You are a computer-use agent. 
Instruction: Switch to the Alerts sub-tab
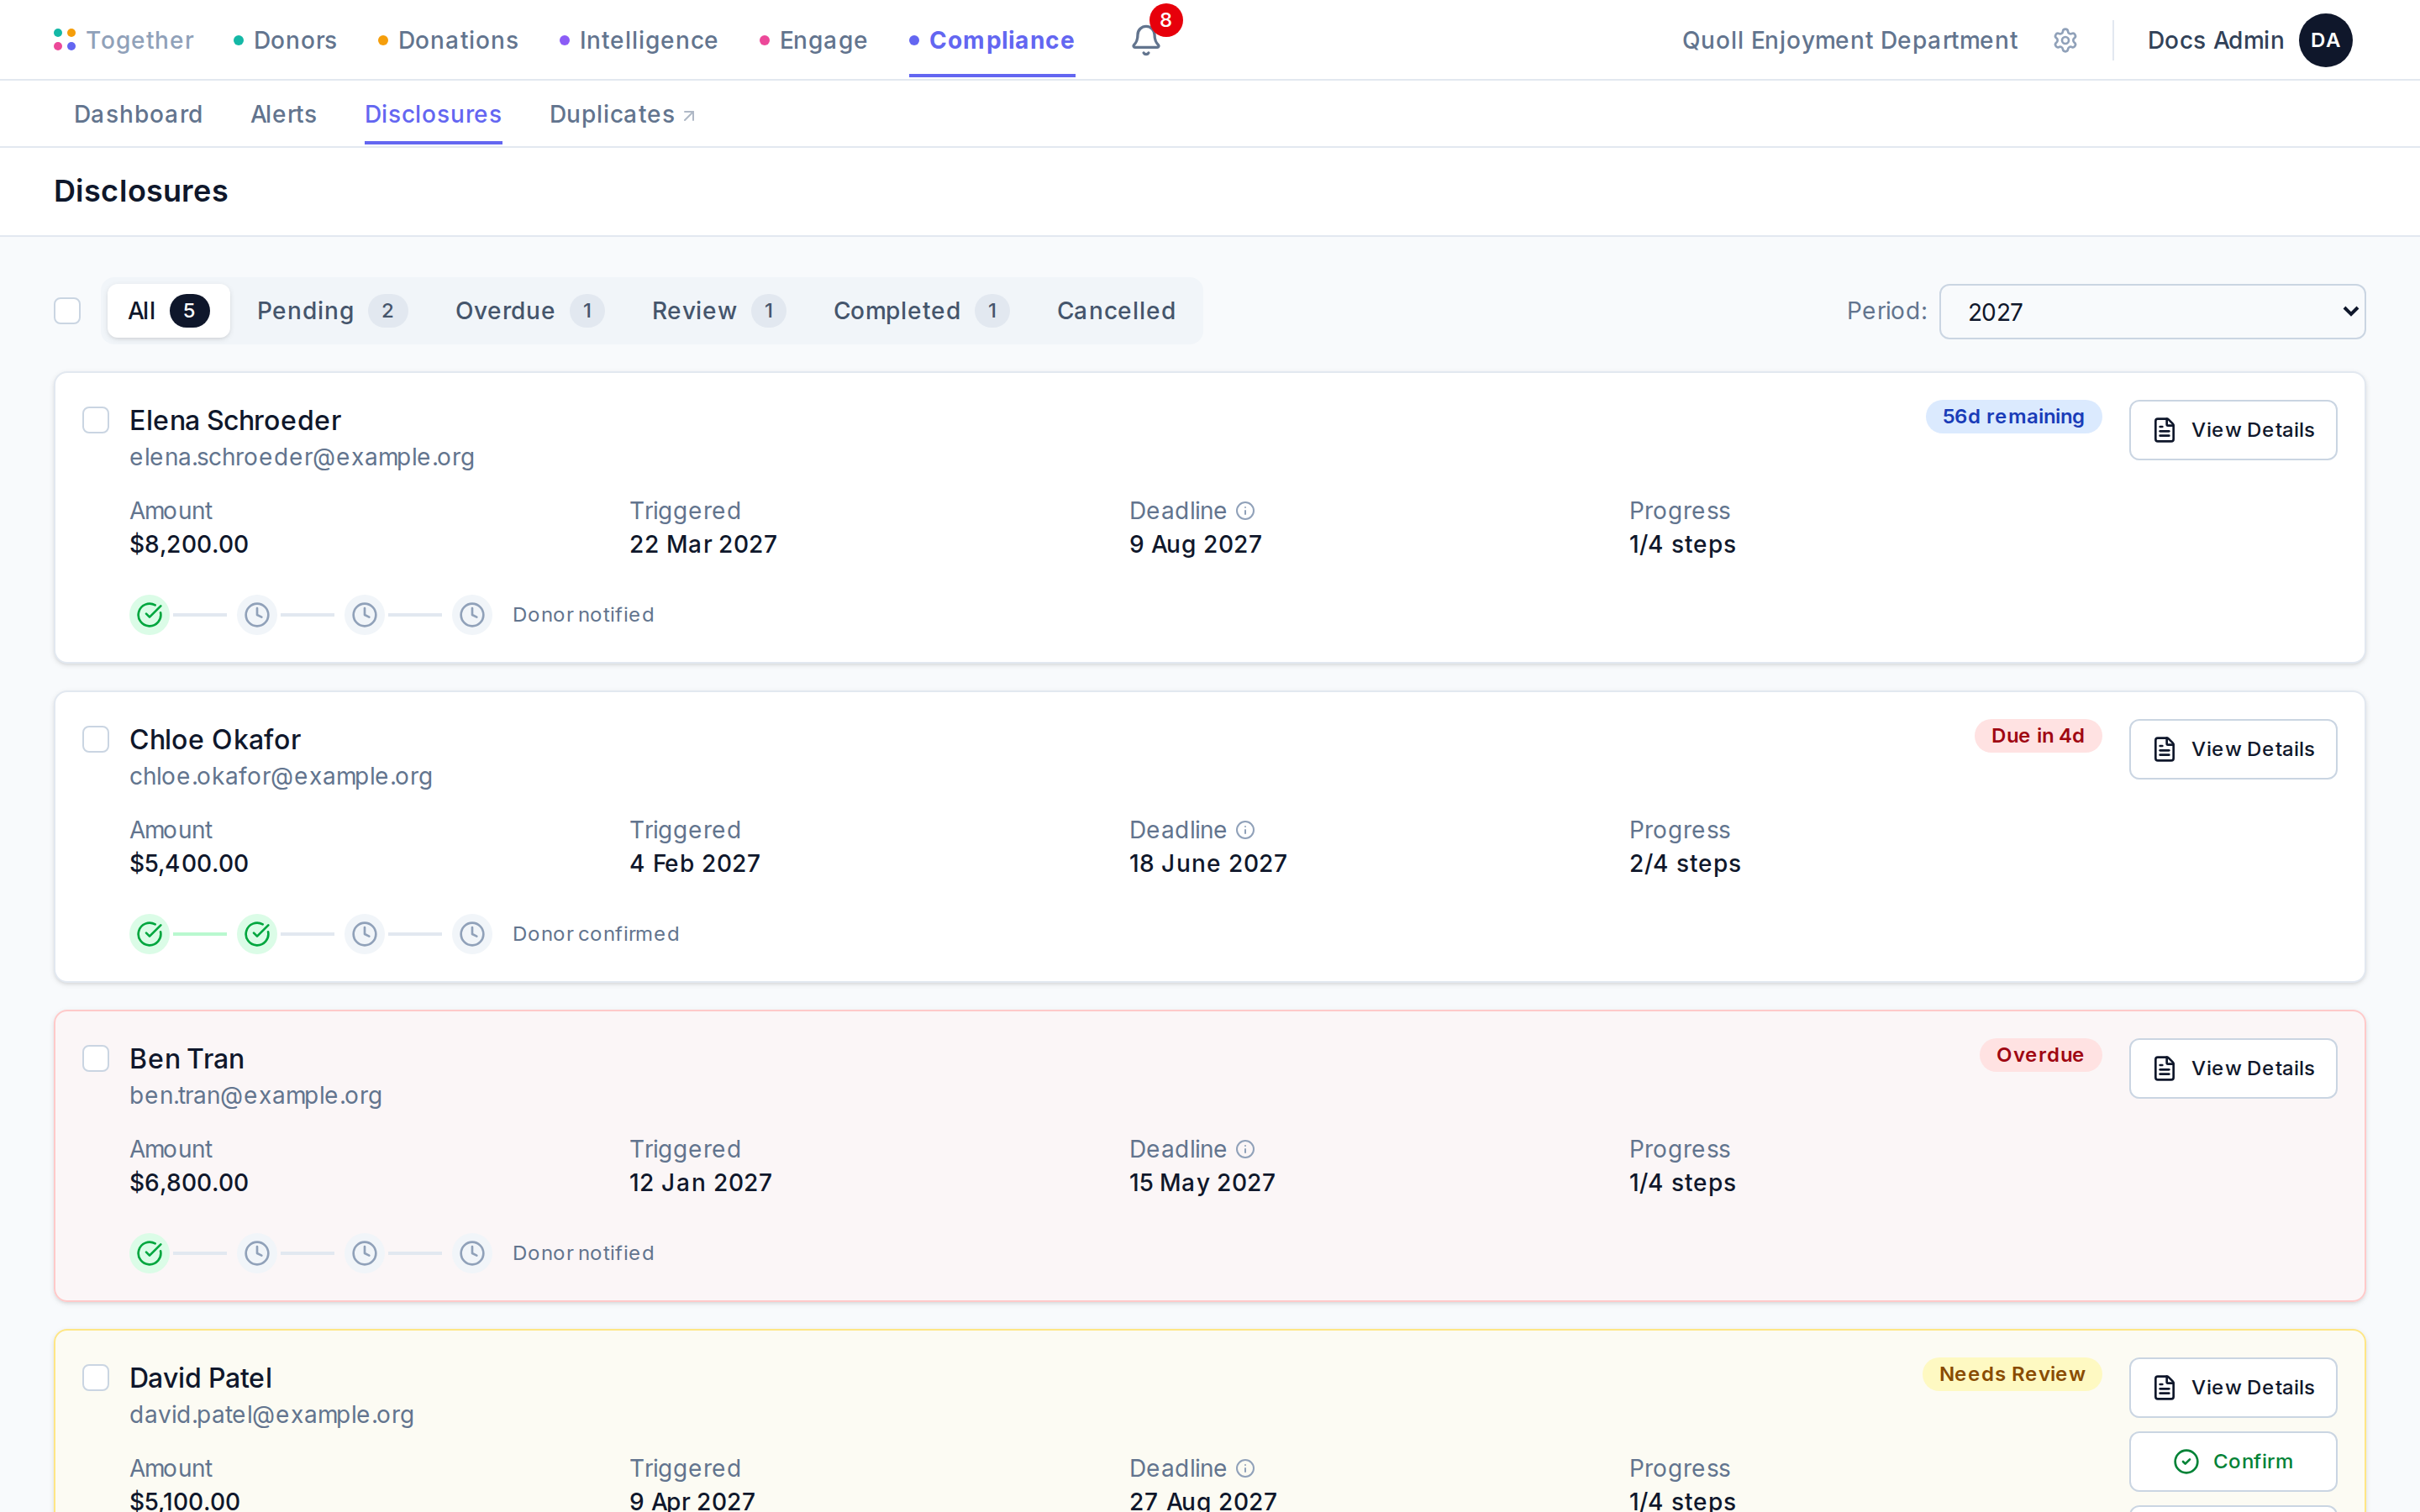point(283,114)
